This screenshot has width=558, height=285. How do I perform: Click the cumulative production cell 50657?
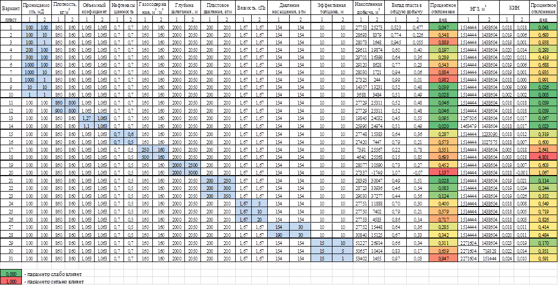(361, 251)
